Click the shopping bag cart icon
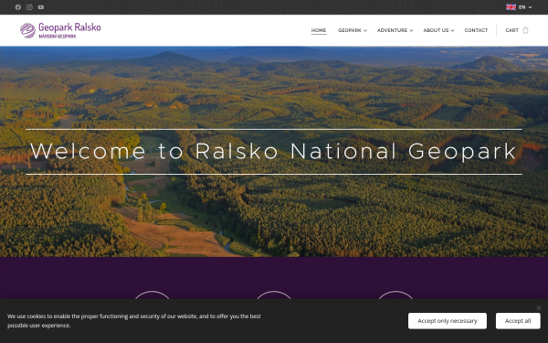 tap(525, 30)
